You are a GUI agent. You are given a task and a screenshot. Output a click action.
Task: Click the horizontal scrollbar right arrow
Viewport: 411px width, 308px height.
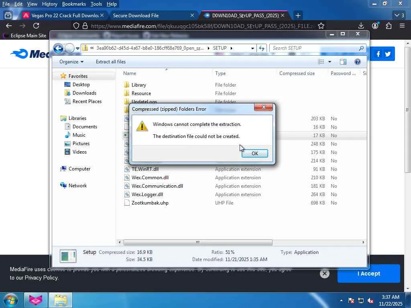click(x=363, y=242)
